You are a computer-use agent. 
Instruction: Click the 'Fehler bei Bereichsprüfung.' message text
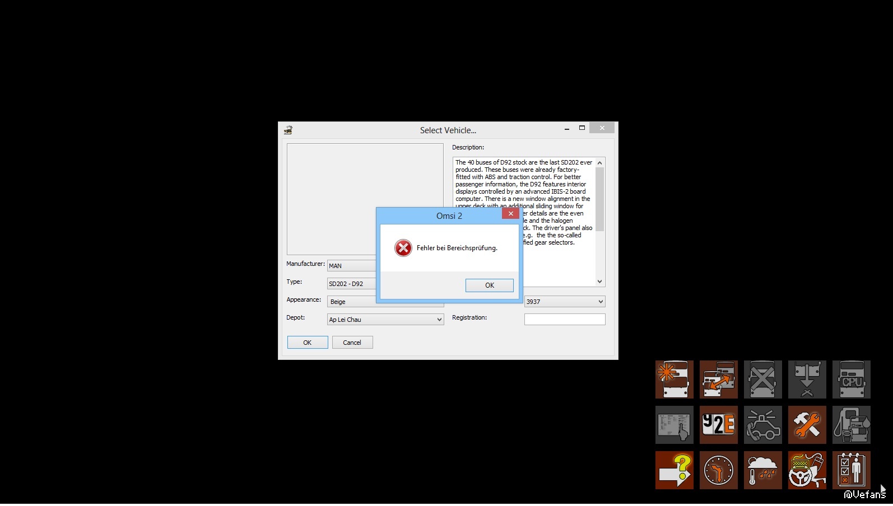[x=457, y=248]
